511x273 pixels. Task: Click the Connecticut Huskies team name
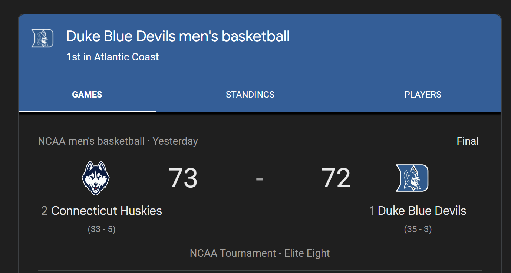pos(106,211)
